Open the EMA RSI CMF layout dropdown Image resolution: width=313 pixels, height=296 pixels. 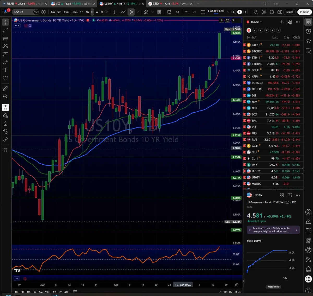228,12
